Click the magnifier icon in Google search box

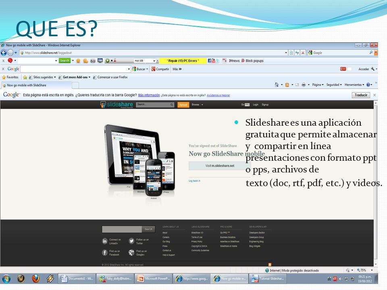tap(371, 52)
